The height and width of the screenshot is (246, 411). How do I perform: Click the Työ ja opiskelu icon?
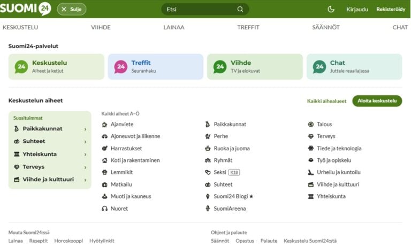click(x=311, y=160)
